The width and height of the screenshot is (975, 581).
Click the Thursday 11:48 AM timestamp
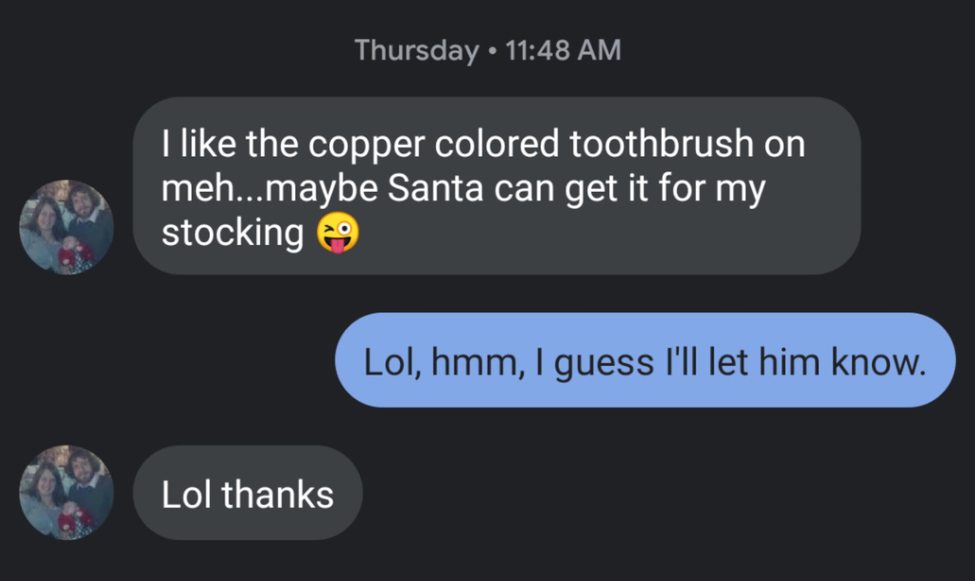click(x=487, y=50)
